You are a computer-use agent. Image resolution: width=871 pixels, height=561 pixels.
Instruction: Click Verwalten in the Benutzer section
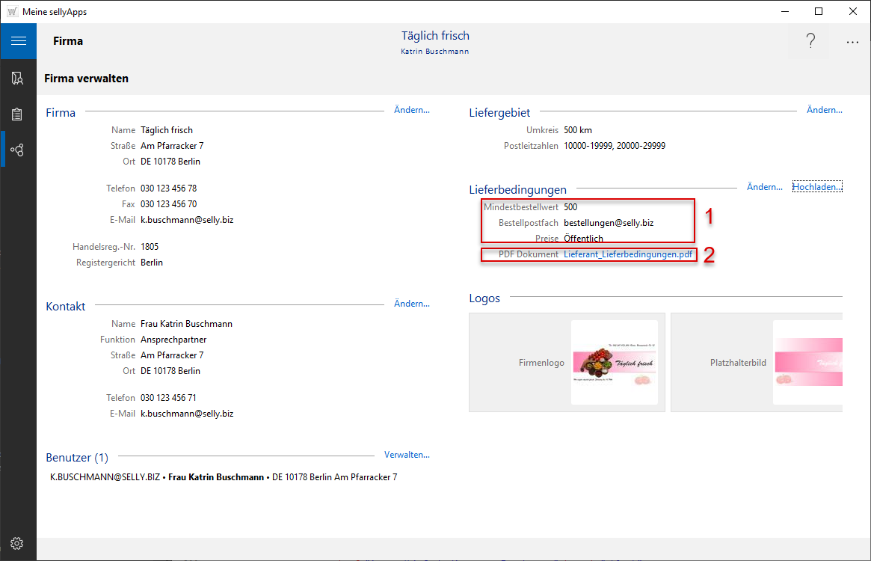[407, 455]
